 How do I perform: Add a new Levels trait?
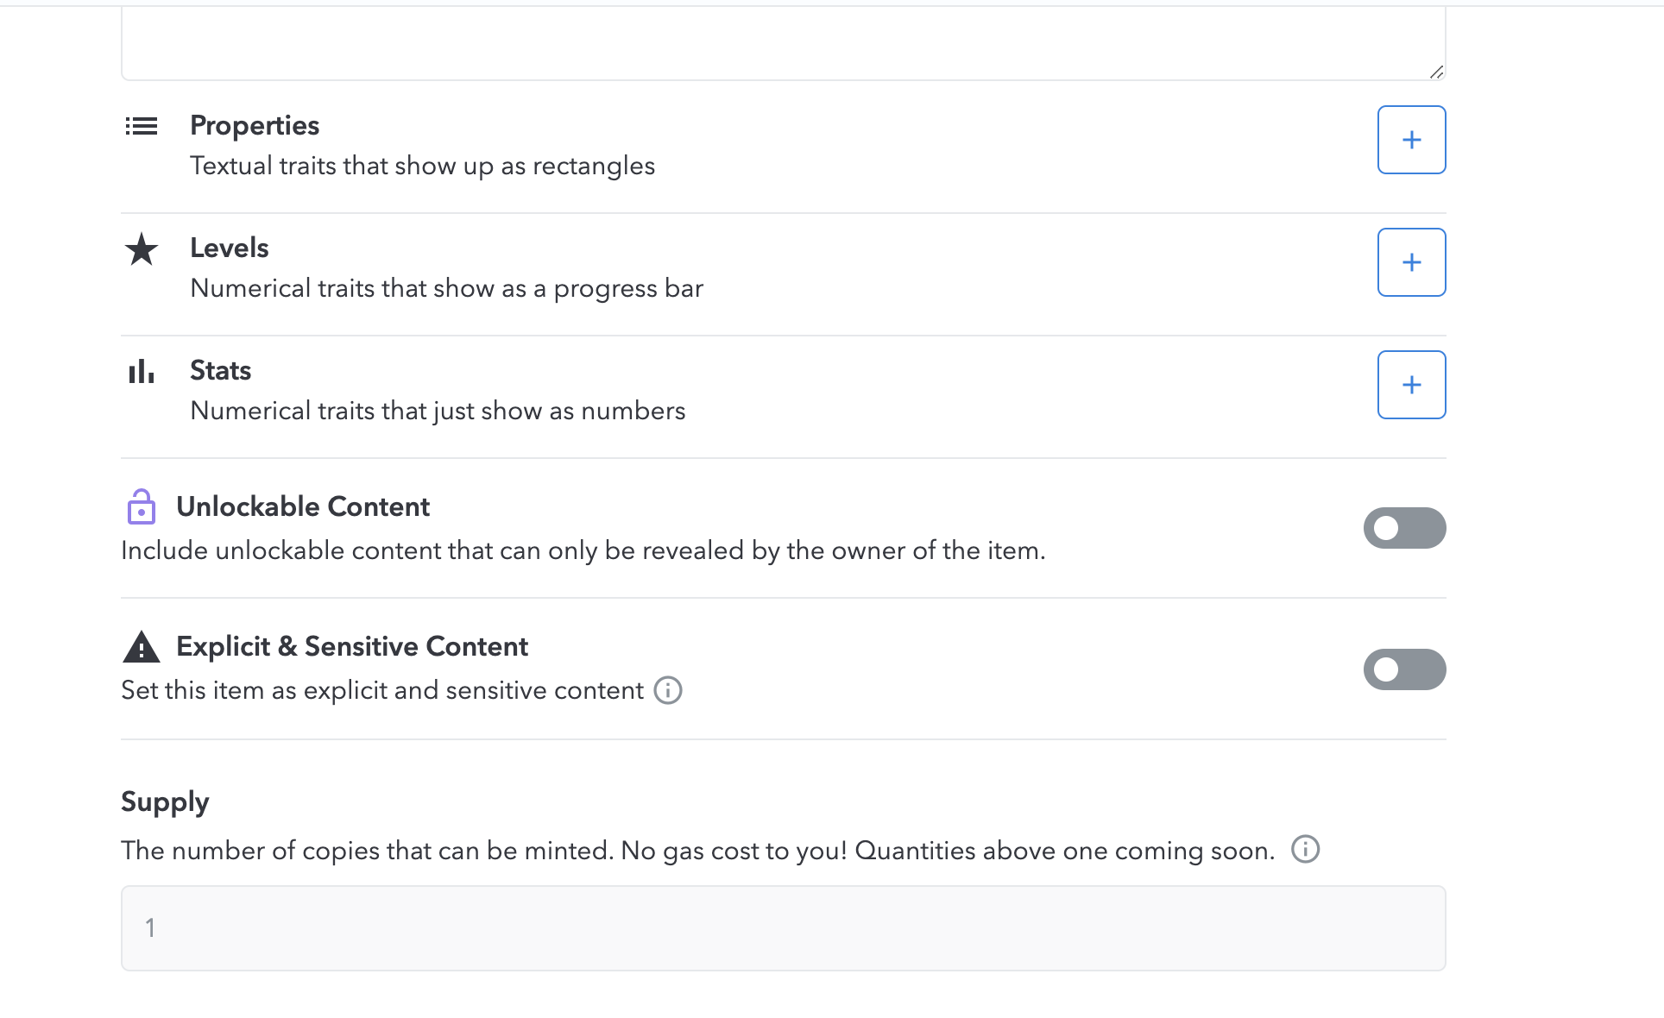click(1411, 262)
